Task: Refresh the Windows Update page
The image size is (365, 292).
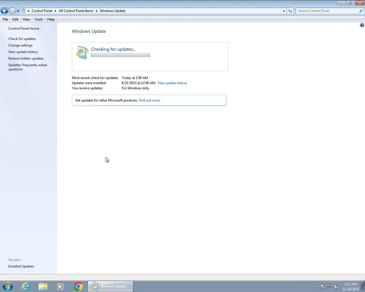Action: (290, 11)
